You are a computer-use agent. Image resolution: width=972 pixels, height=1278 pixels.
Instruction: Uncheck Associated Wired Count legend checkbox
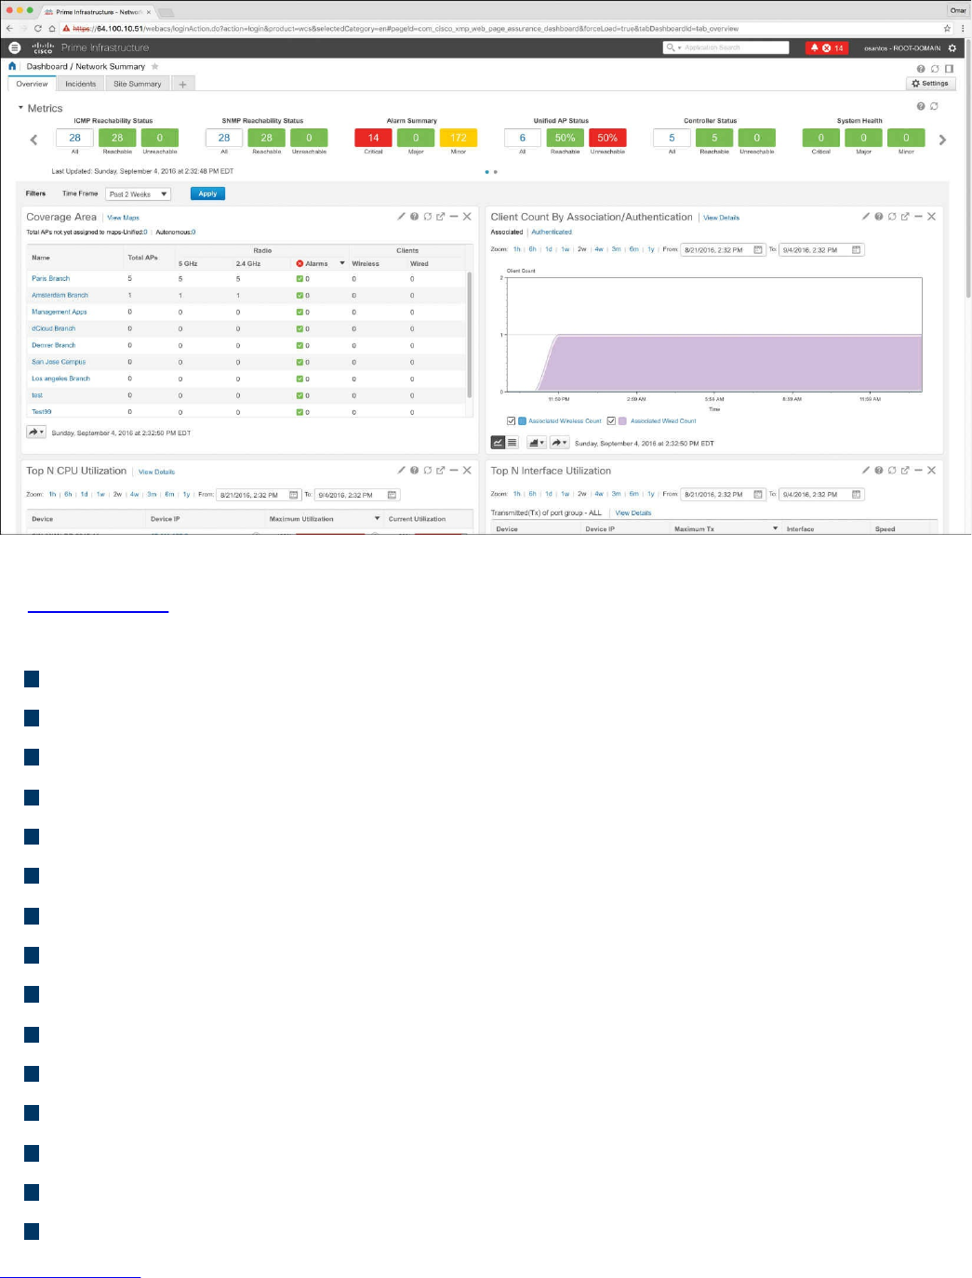pos(611,420)
